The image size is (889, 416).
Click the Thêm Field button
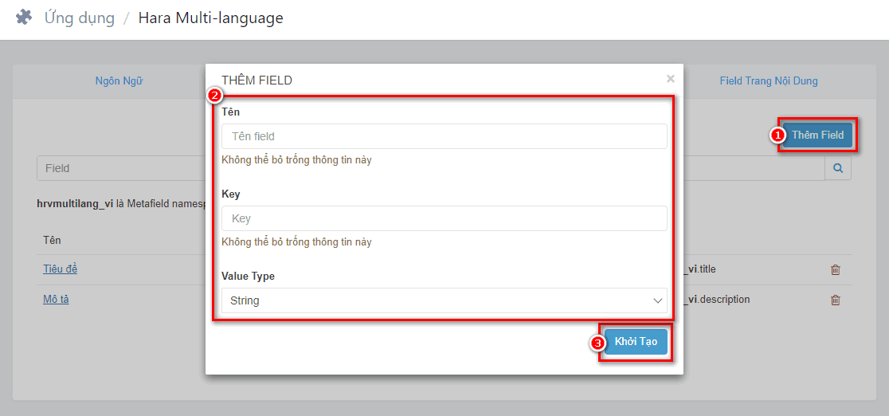817,135
